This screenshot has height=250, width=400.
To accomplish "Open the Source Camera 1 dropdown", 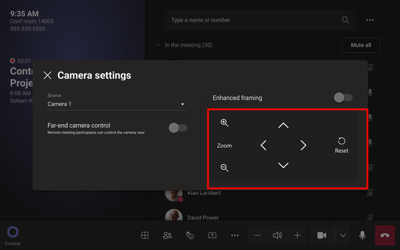I will 117,104.
